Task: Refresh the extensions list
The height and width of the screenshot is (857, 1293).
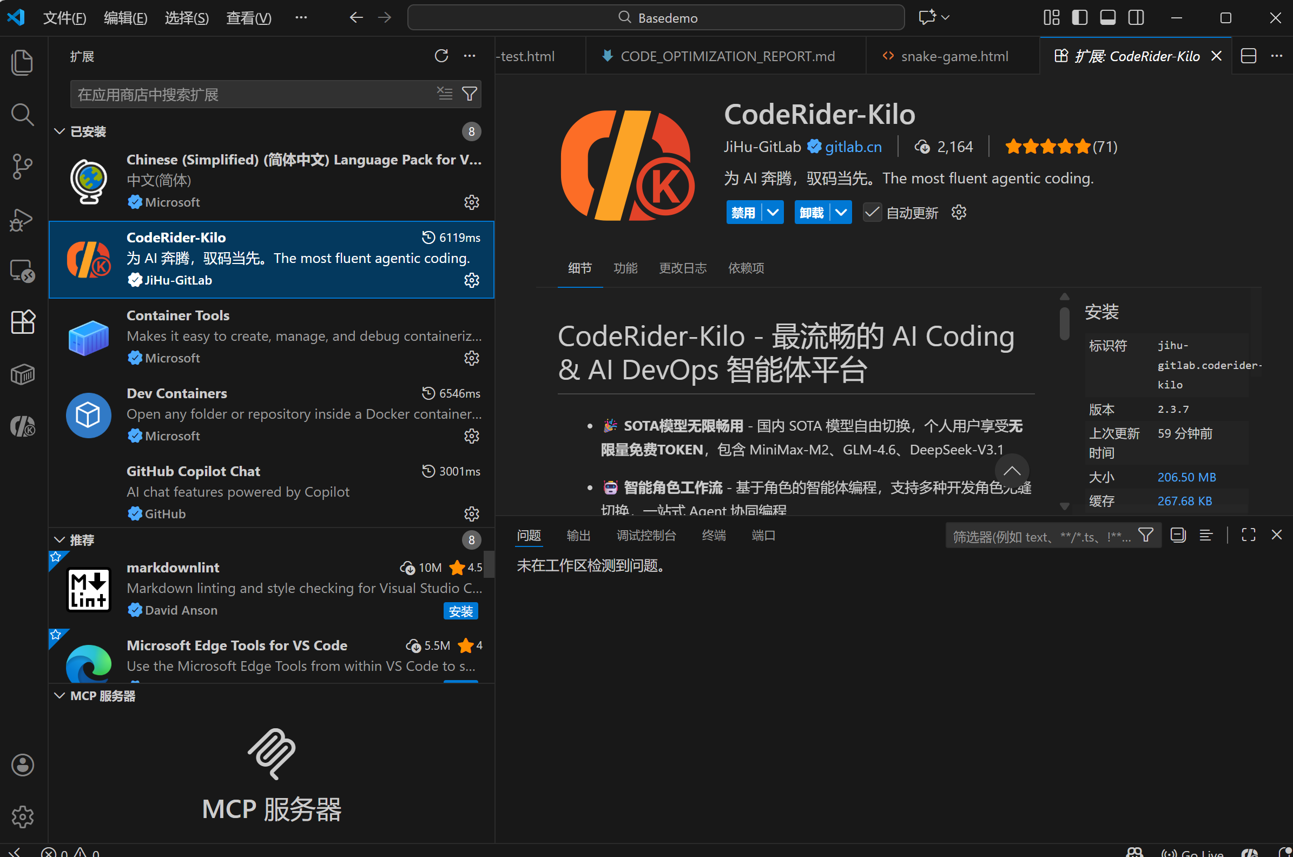Action: click(x=441, y=56)
